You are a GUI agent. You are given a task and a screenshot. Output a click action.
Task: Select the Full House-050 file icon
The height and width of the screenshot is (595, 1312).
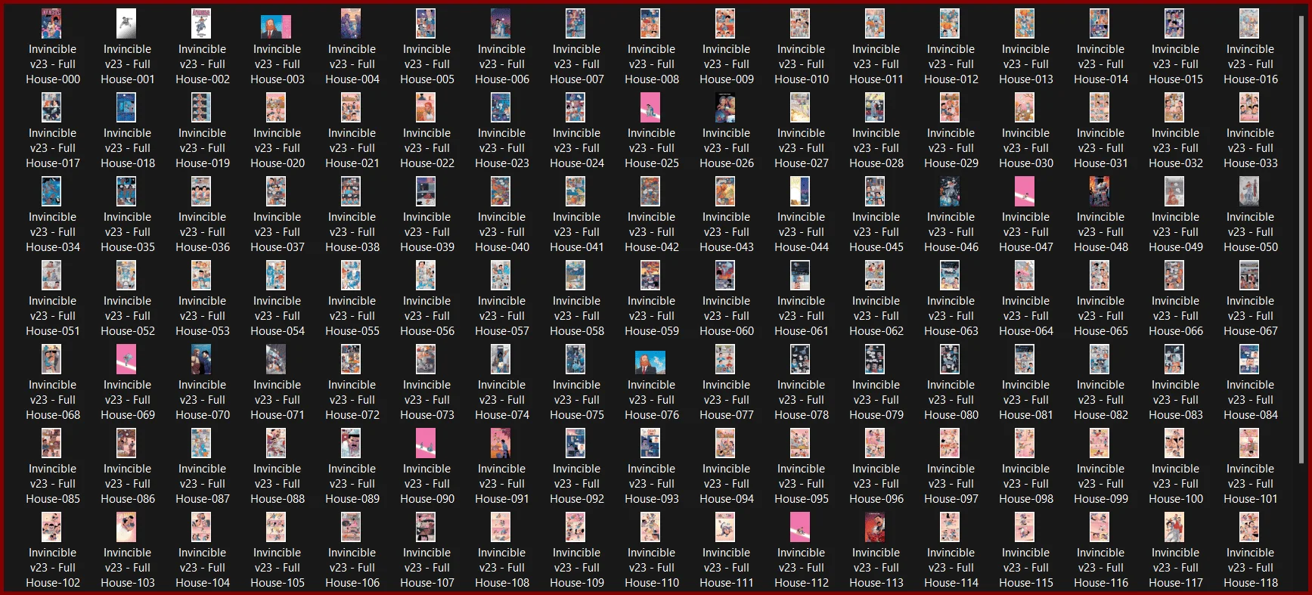coord(1249,192)
